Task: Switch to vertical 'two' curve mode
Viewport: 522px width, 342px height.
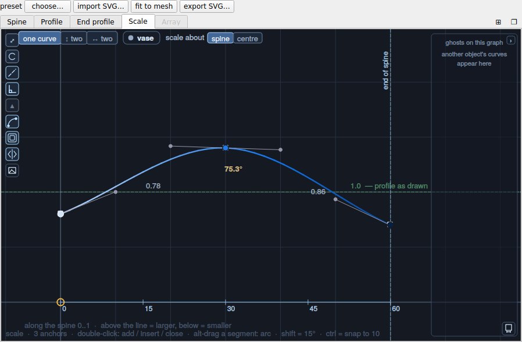Action: pos(74,38)
